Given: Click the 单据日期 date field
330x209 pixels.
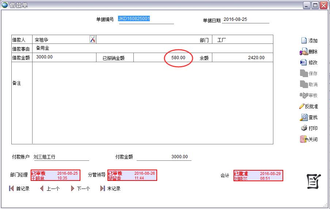Looking at the screenshot, I should pos(245,20).
